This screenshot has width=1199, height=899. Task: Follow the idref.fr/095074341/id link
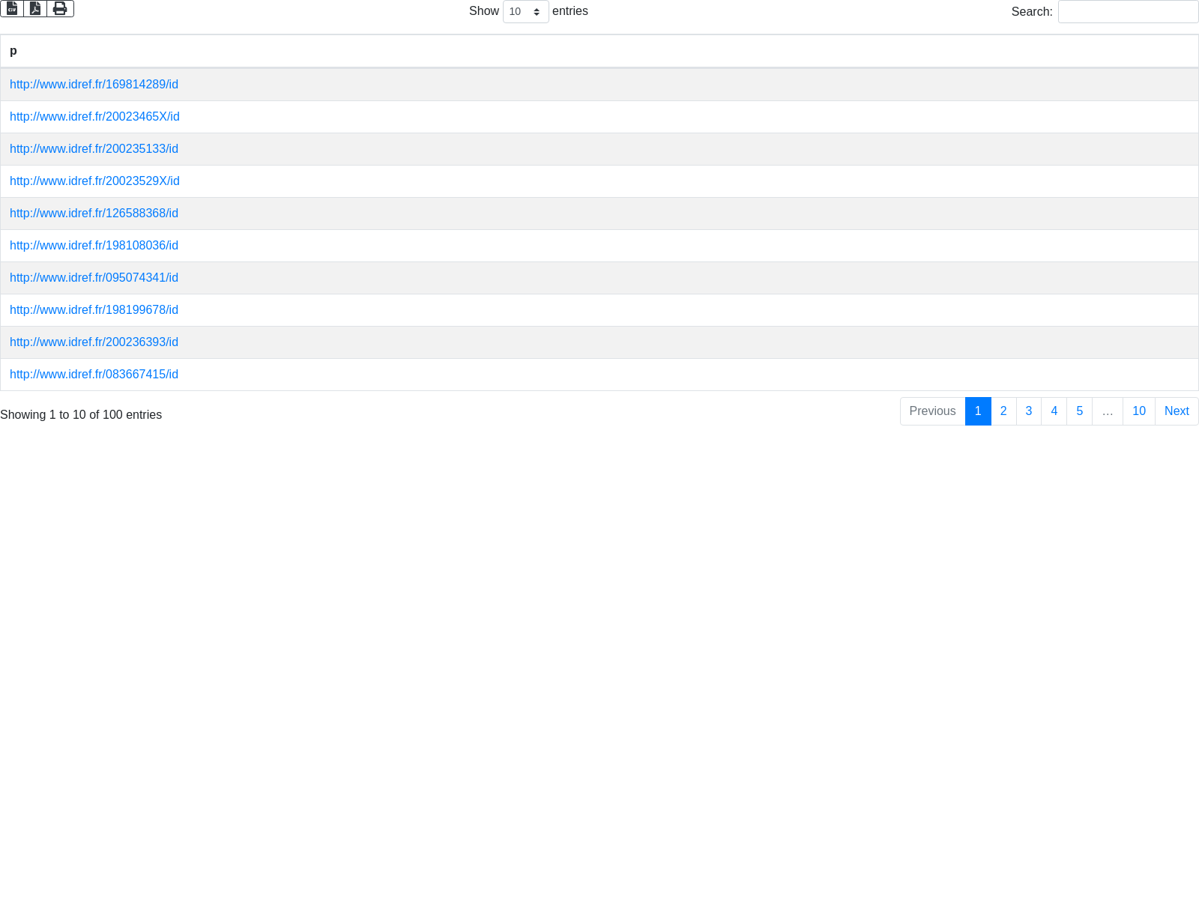pyautogui.click(x=94, y=278)
